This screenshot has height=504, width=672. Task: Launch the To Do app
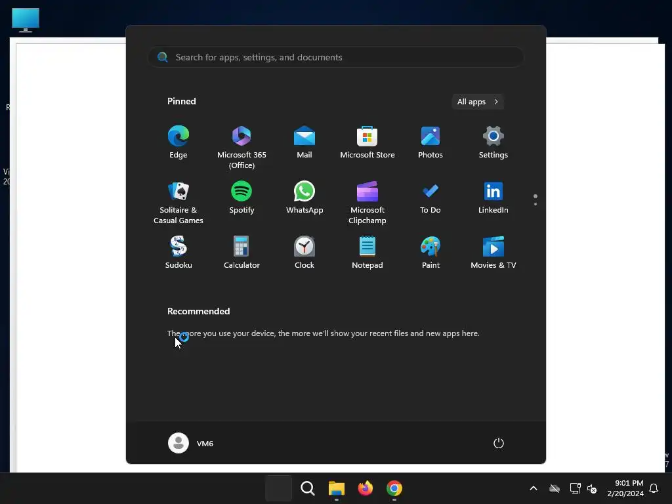pyautogui.click(x=430, y=198)
